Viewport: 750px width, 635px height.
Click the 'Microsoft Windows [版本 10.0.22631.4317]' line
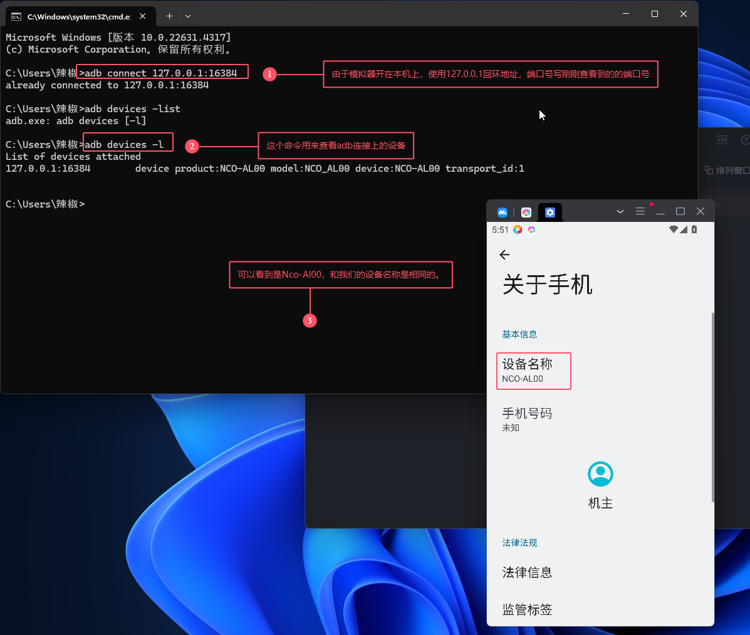[118, 38]
